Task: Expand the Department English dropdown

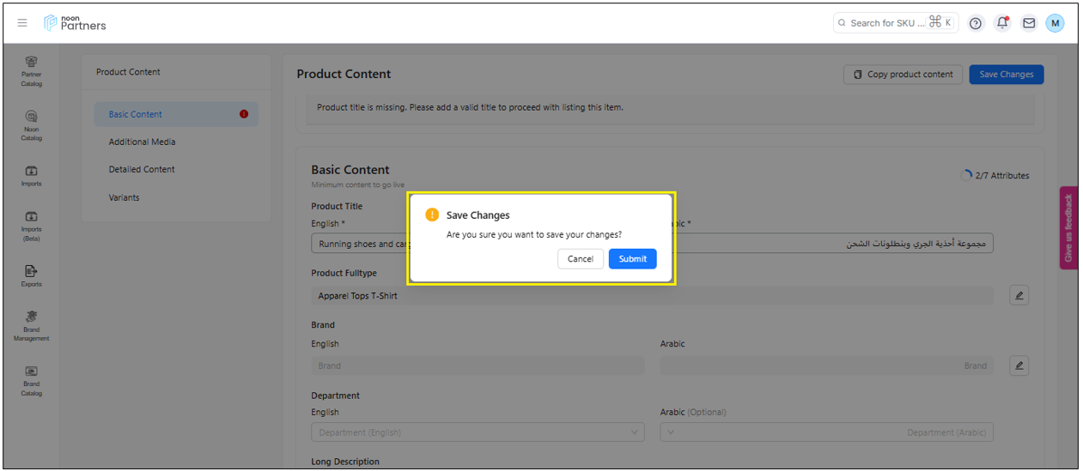Action: point(478,432)
